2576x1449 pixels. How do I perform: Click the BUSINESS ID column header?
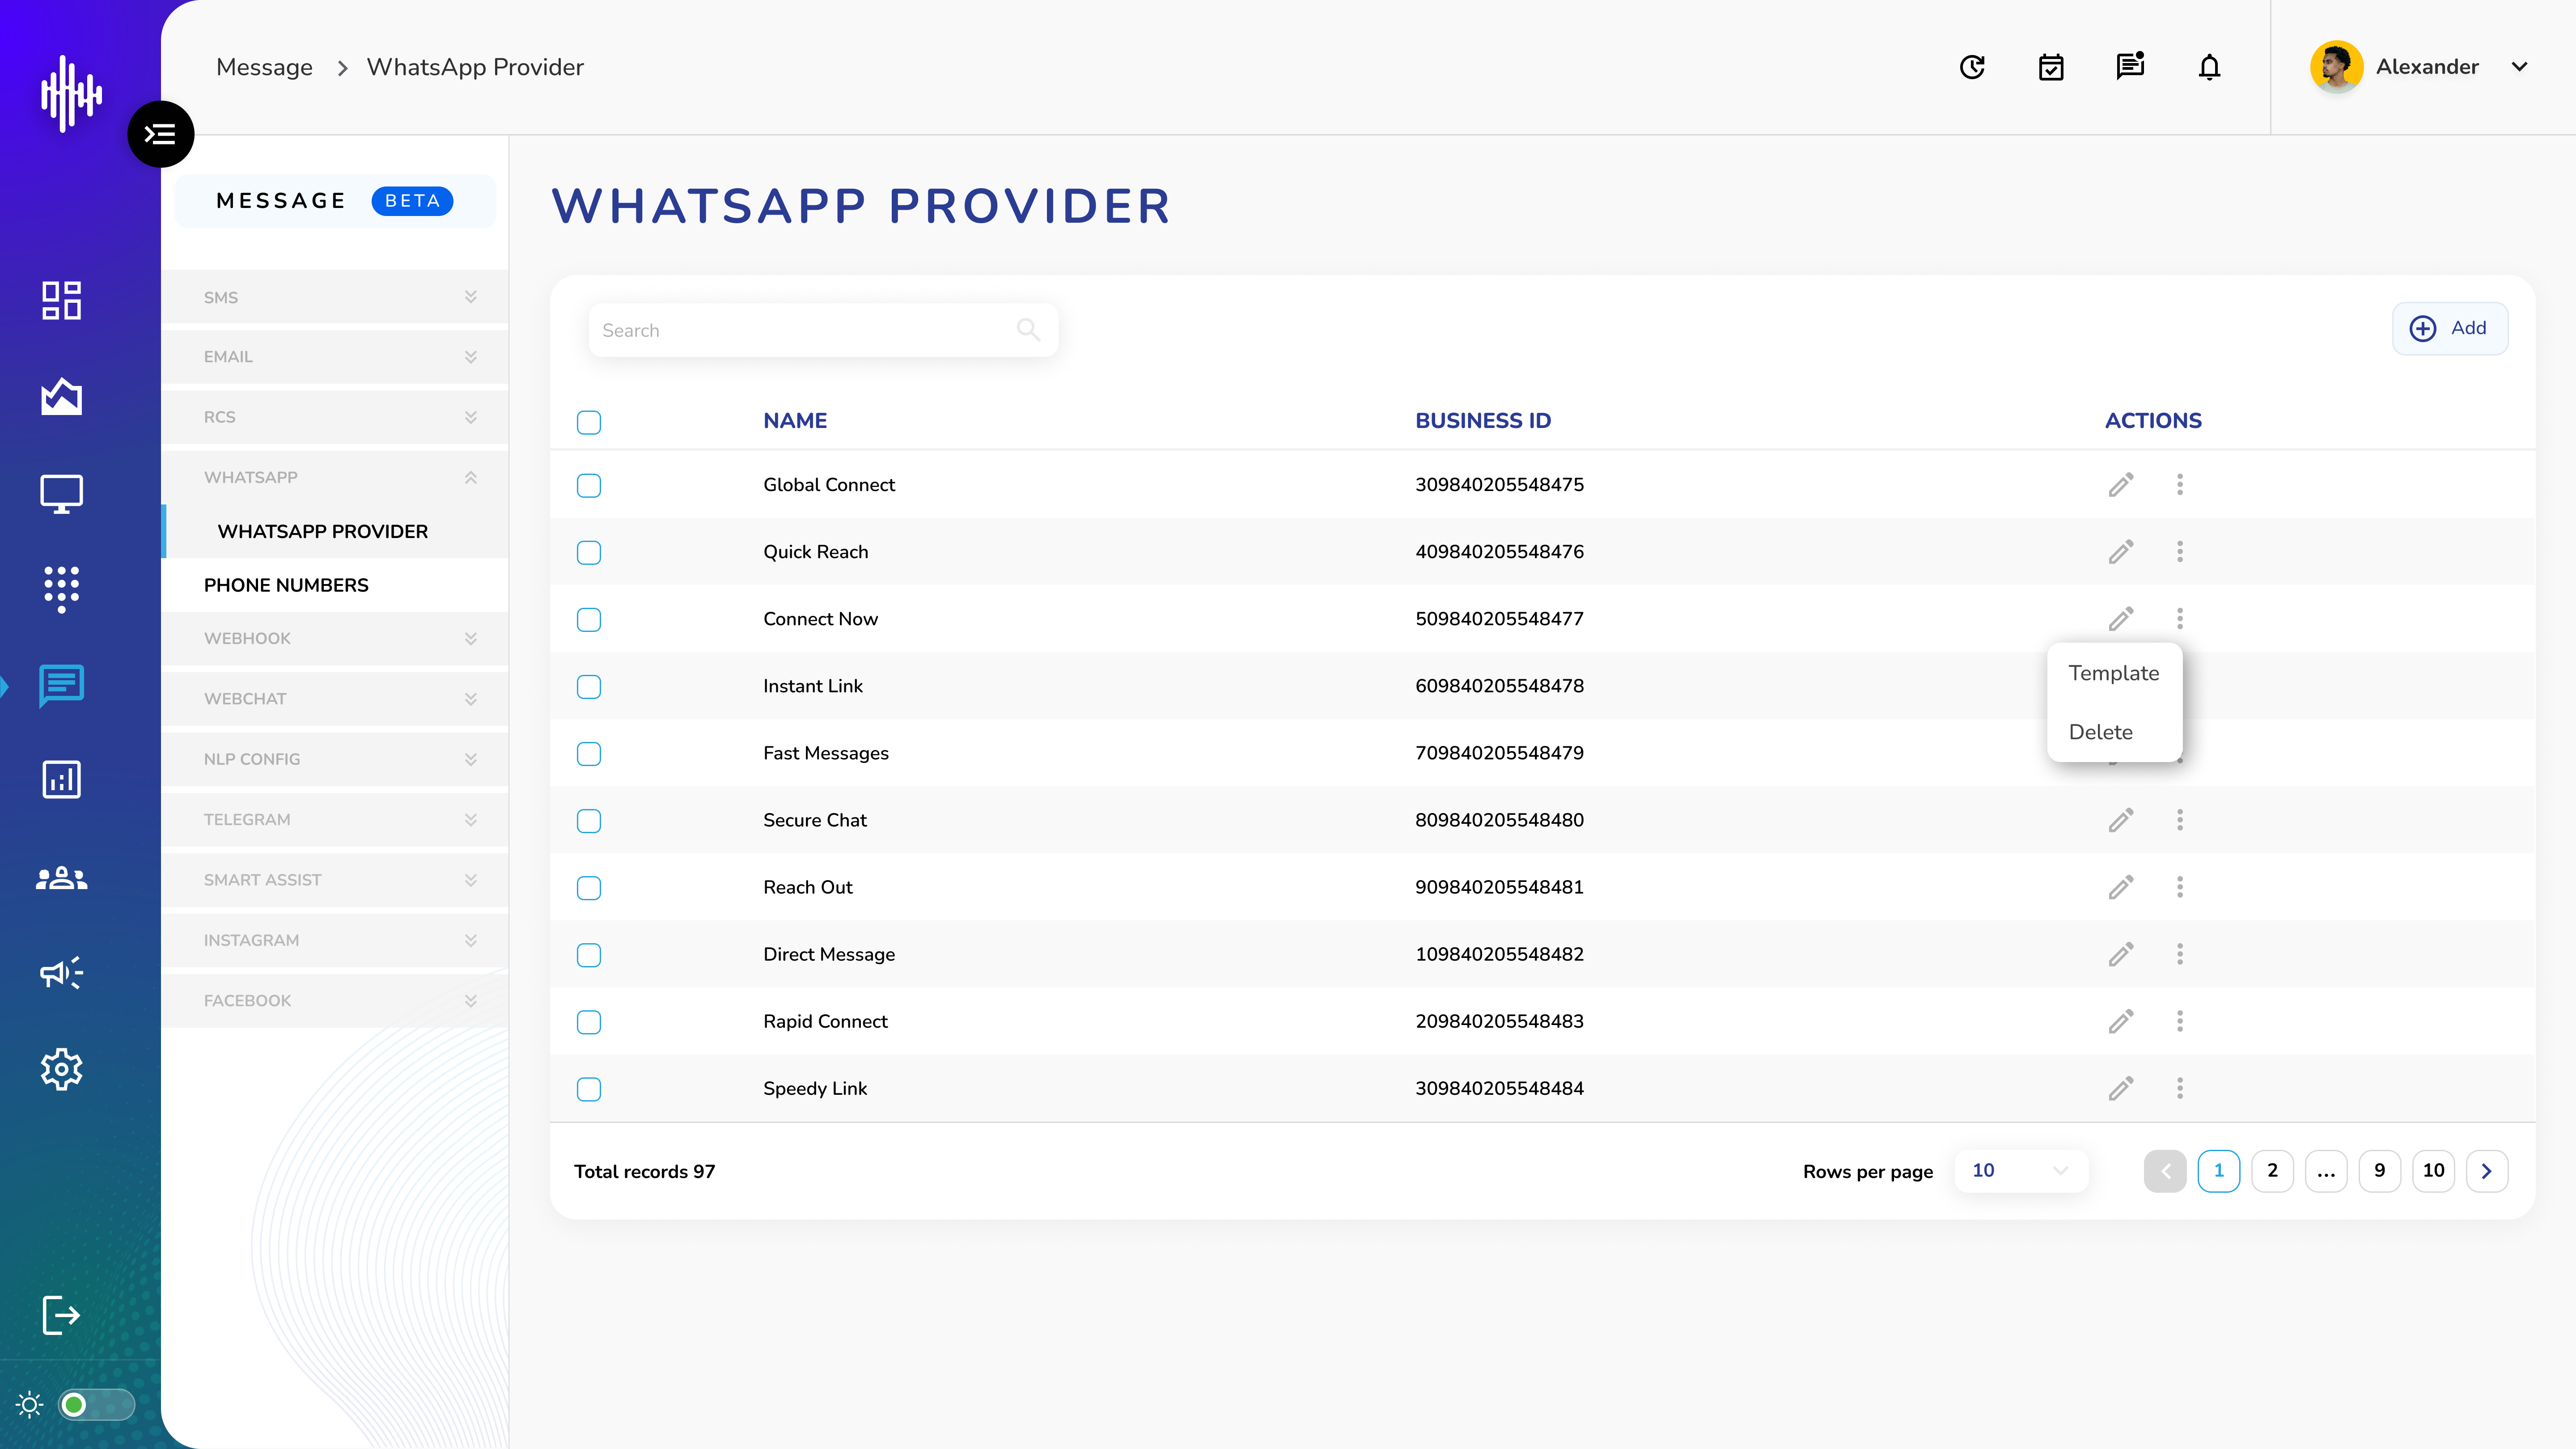(x=1483, y=421)
